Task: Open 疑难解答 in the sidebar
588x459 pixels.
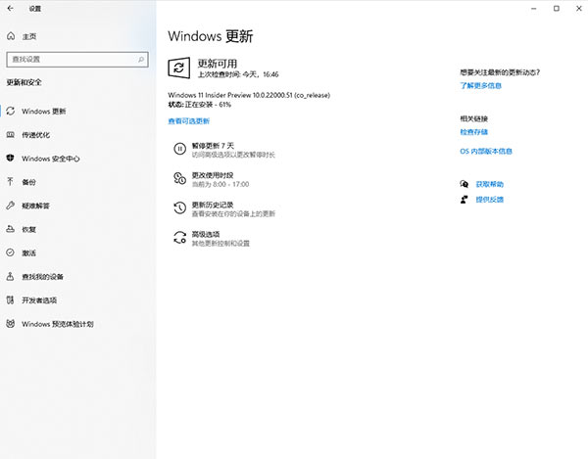Action: (35, 206)
